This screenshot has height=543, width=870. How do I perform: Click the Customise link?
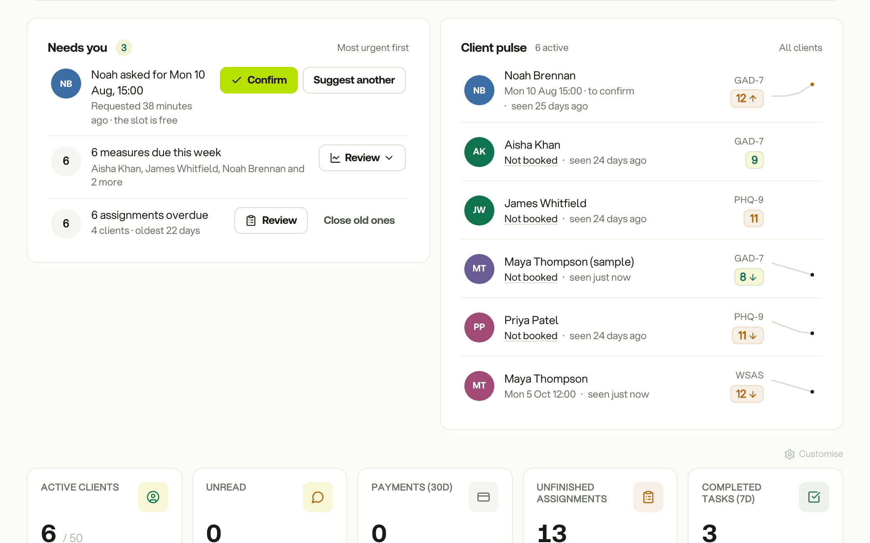tap(814, 454)
